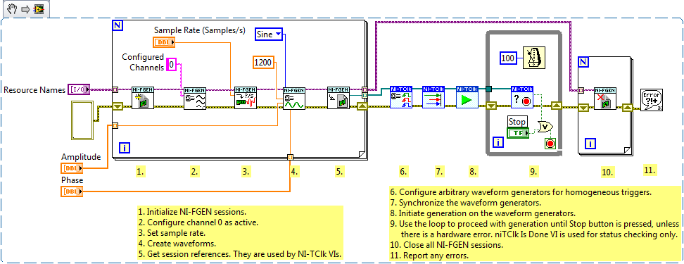
Task: Click the Resource Names I/O terminal
Action: click(x=80, y=90)
